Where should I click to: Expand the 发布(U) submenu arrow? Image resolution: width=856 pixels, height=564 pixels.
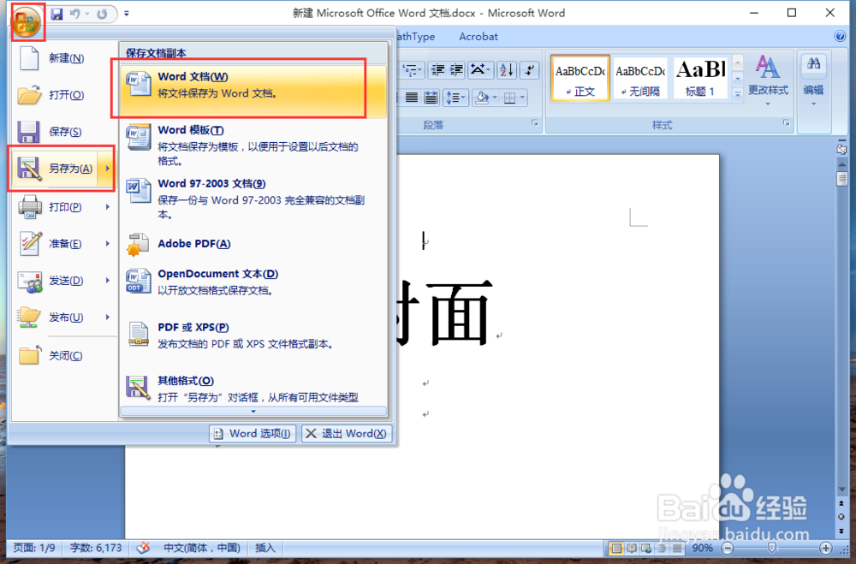tap(108, 318)
